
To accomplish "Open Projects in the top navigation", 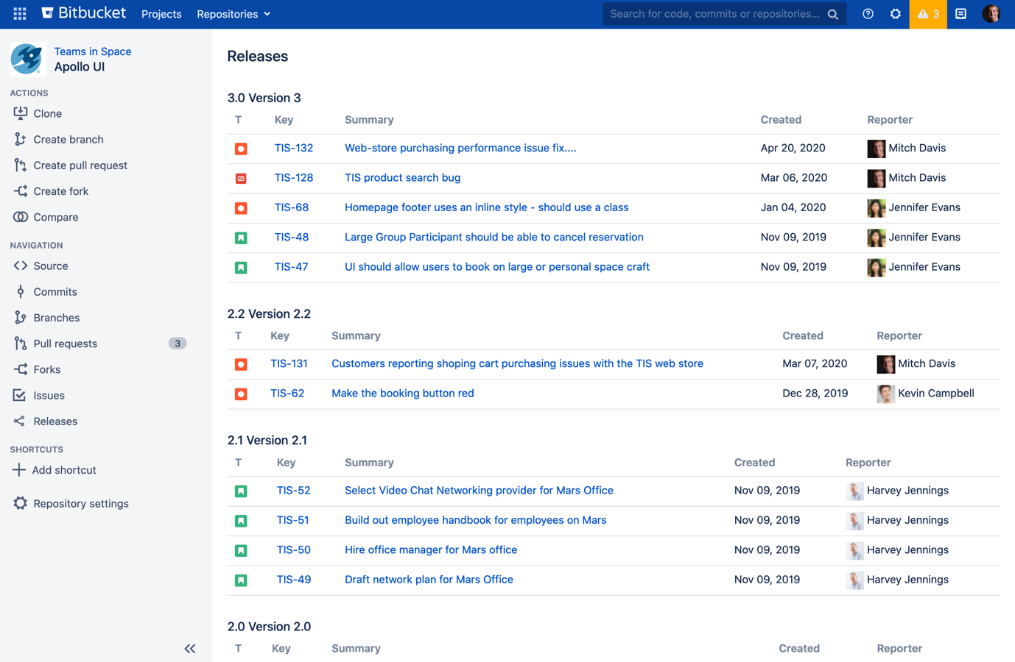I will pos(161,14).
